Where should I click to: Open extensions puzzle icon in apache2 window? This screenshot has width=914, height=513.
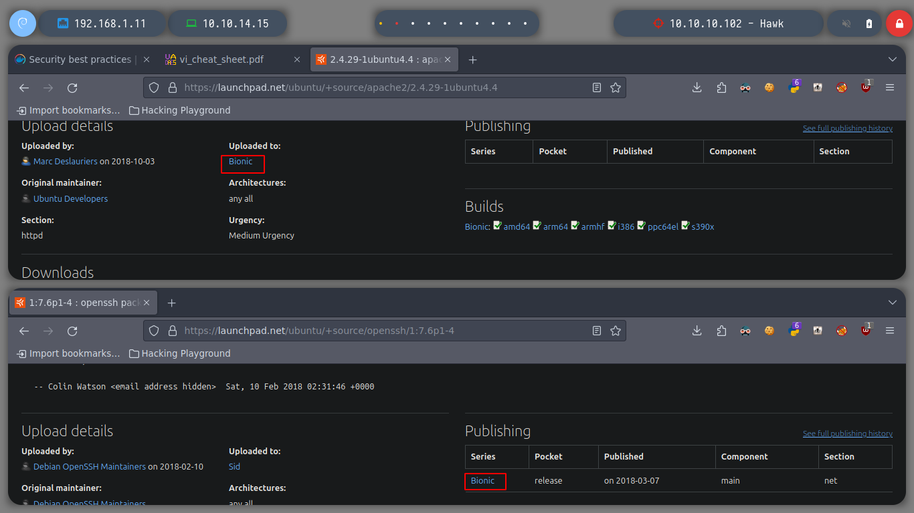(x=721, y=88)
